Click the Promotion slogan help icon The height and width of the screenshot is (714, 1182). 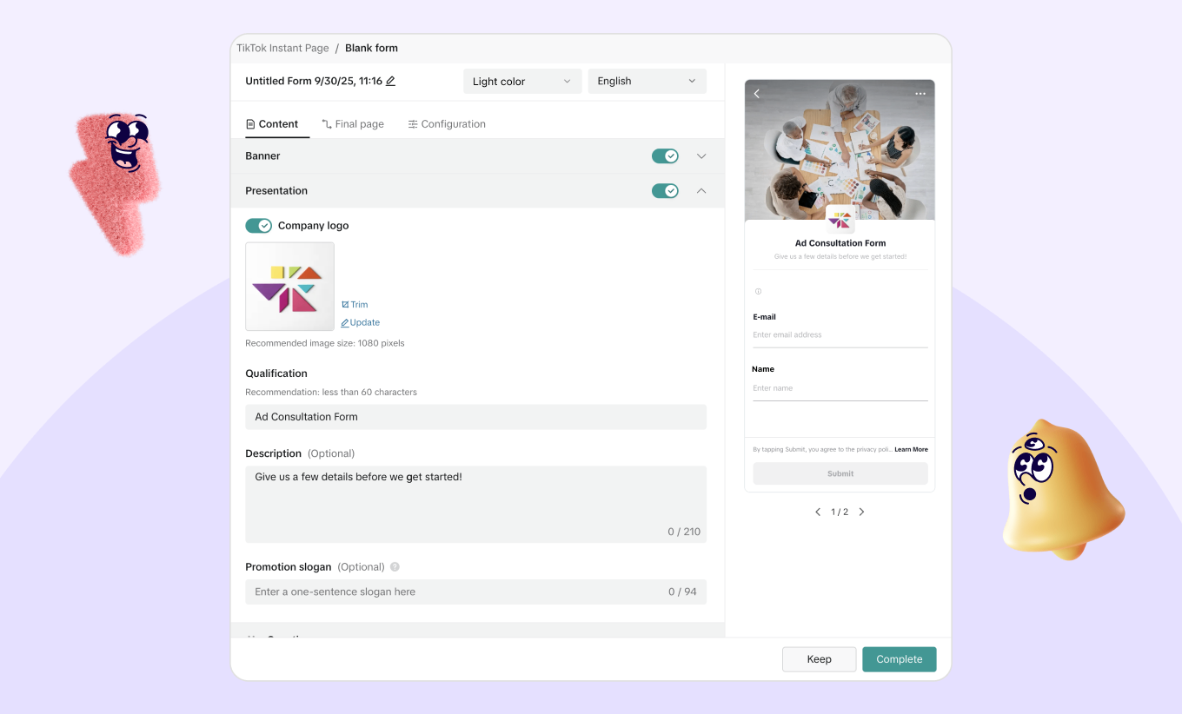[395, 567]
